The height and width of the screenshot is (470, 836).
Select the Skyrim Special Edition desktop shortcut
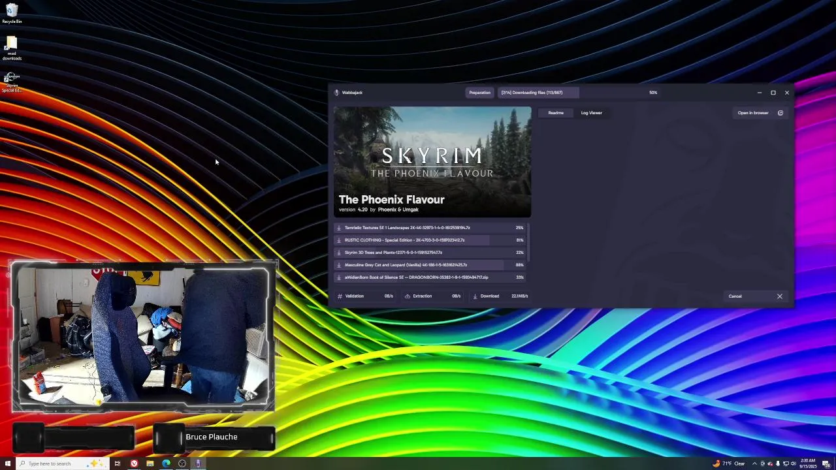pos(12,82)
